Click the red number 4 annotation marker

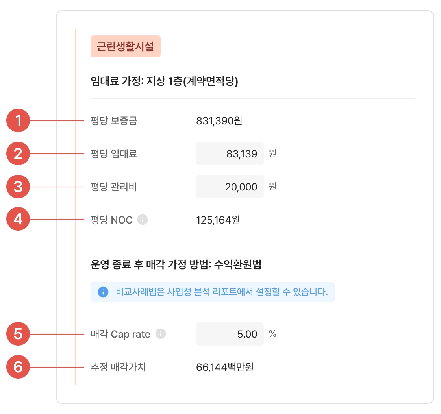[18, 219]
